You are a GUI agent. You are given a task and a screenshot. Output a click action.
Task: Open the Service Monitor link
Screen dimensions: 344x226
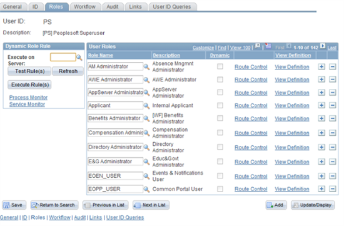(x=27, y=105)
